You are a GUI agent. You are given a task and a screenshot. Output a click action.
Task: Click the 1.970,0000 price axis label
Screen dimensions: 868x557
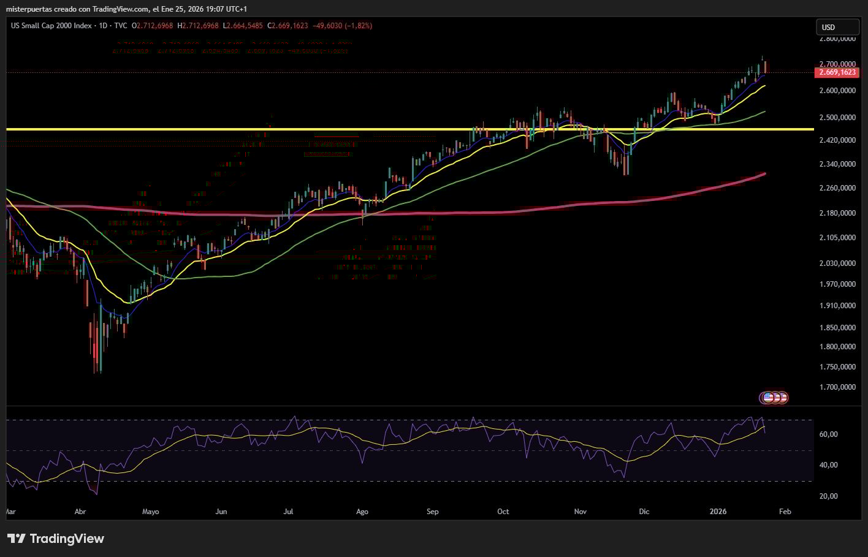click(x=837, y=284)
